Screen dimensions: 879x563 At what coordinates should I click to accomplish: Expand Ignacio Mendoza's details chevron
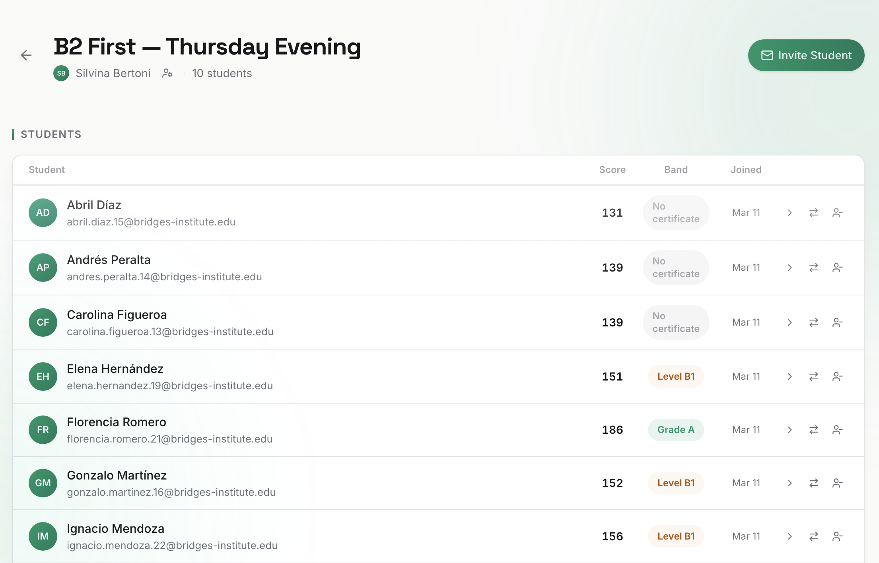(x=790, y=536)
